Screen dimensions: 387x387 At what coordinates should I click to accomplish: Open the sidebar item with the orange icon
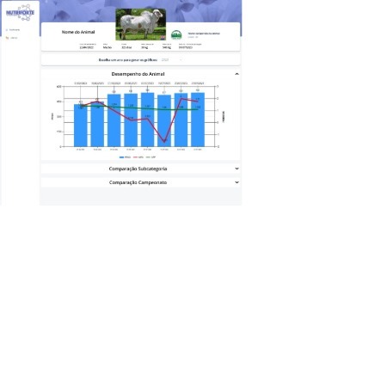(x=12, y=38)
